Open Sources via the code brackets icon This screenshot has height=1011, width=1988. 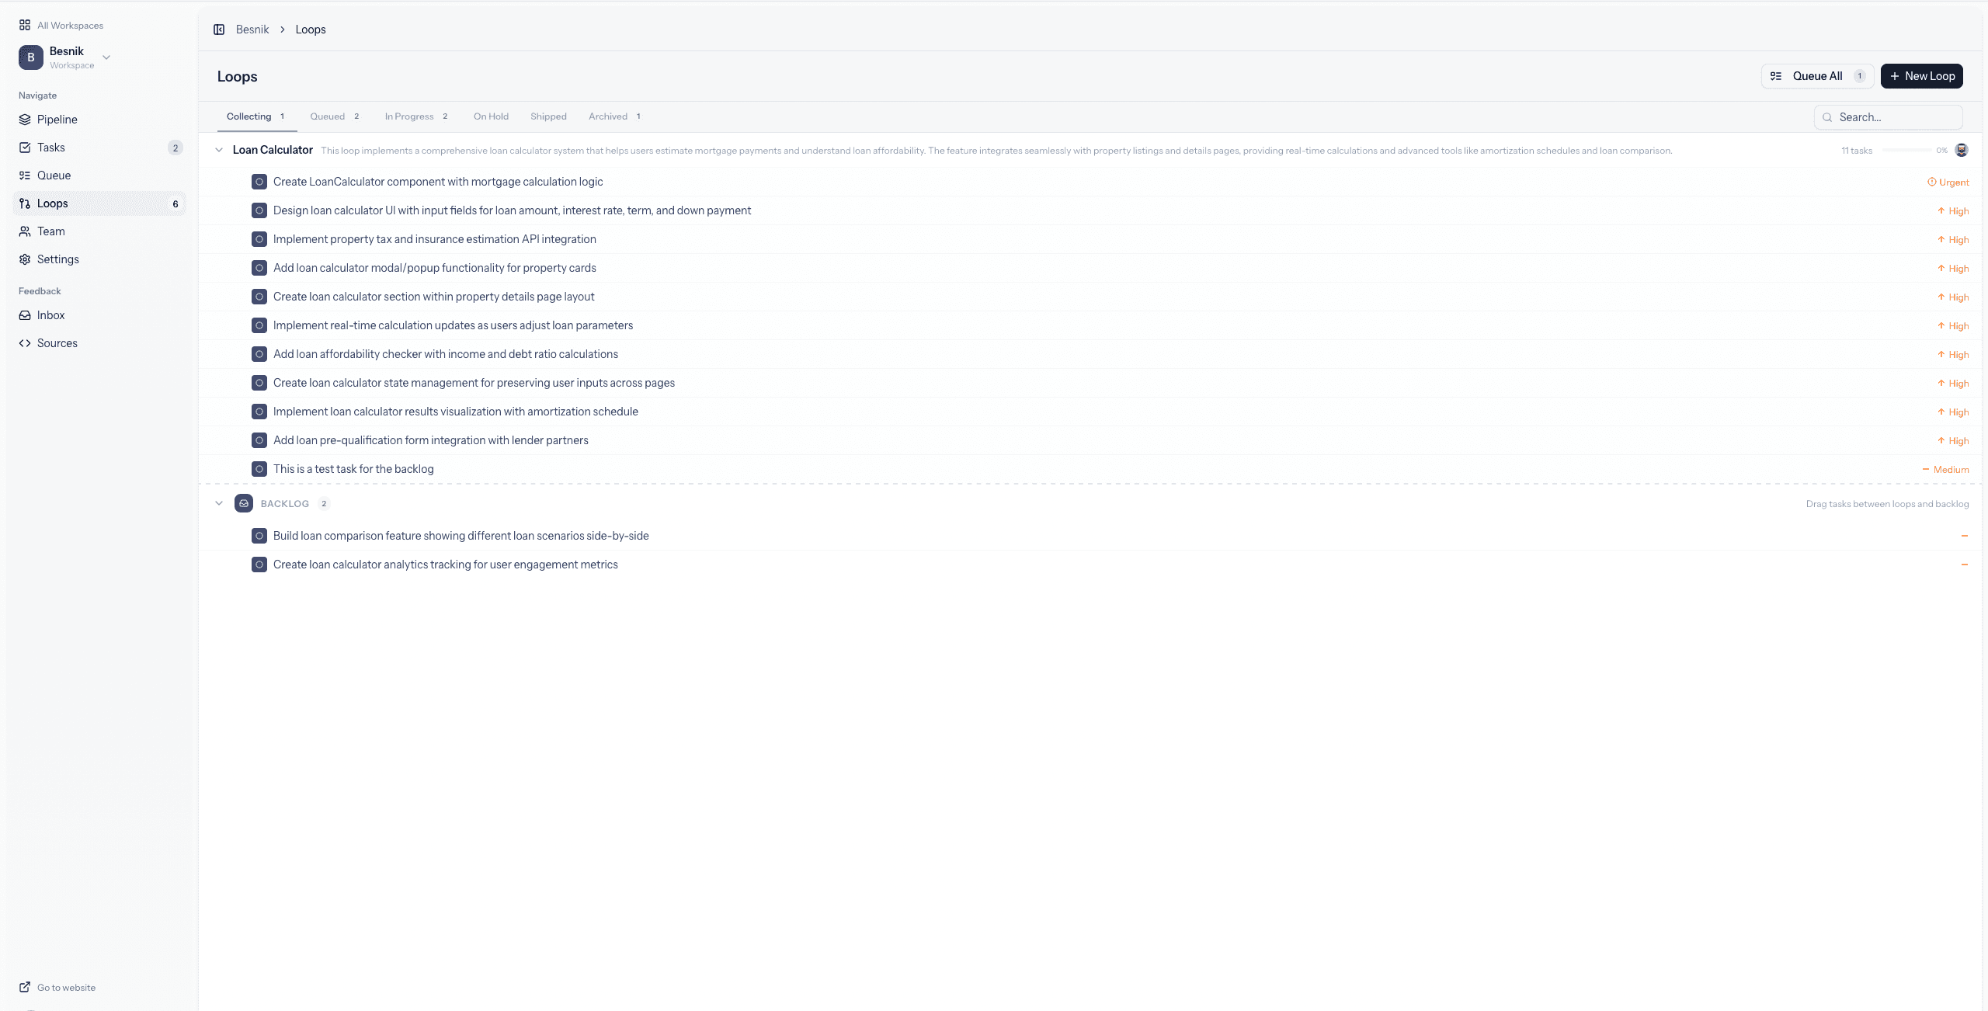(x=24, y=342)
